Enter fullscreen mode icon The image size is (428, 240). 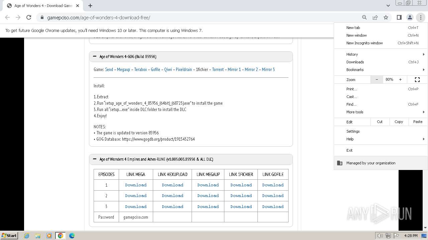(417, 80)
